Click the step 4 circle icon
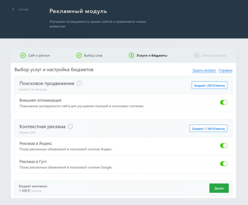Image resolution: width=248 pixels, height=205 pixels. pyautogui.click(x=196, y=55)
